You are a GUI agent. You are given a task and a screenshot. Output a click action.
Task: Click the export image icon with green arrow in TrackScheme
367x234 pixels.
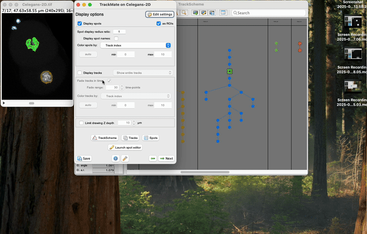tap(195, 13)
